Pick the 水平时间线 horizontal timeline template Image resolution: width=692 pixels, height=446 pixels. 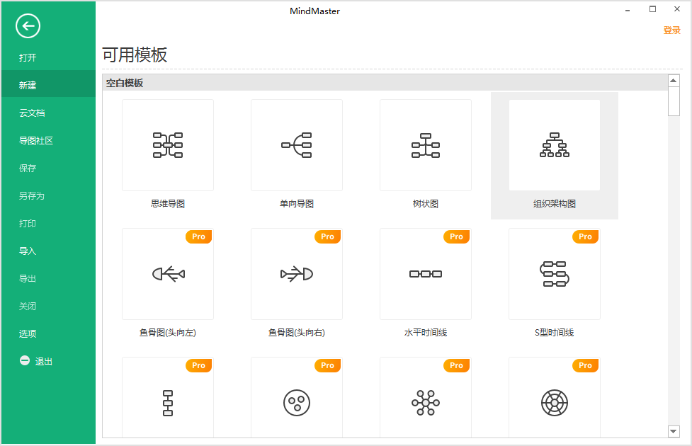point(426,274)
